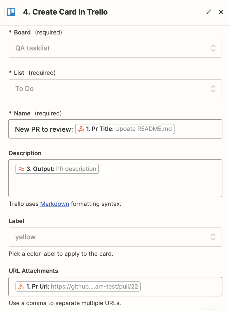Open the Markdown formatting link

55,204
